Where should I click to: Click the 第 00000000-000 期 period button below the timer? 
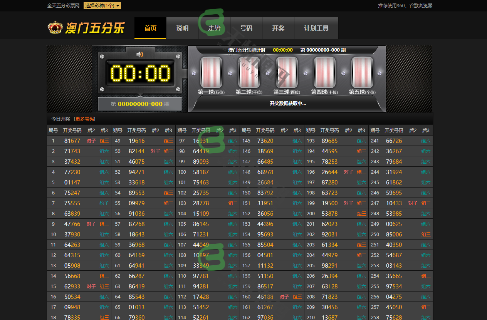click(x=140, y=104)
